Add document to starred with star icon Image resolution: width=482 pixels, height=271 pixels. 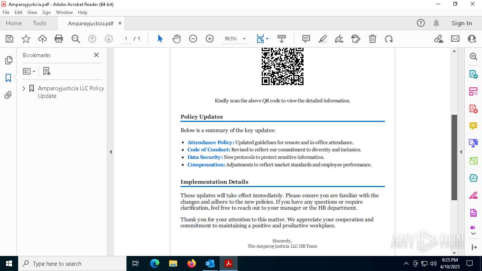coord(26,39)
